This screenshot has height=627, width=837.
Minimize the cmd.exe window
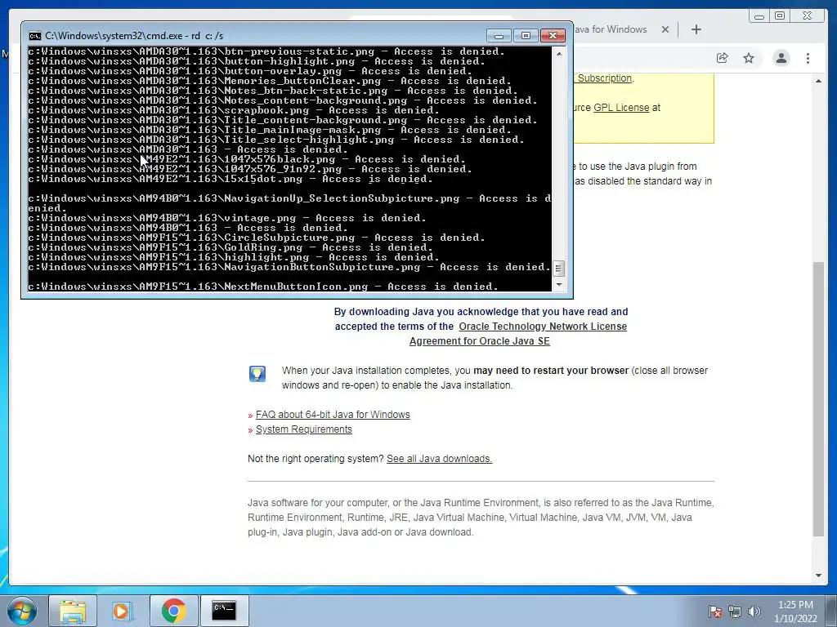coord(499,36)
